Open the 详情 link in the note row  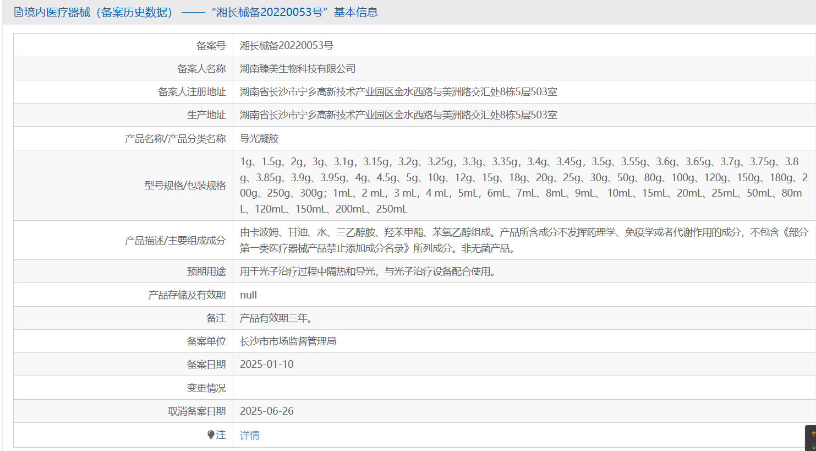pyautogui.click(x=249, y=436)
